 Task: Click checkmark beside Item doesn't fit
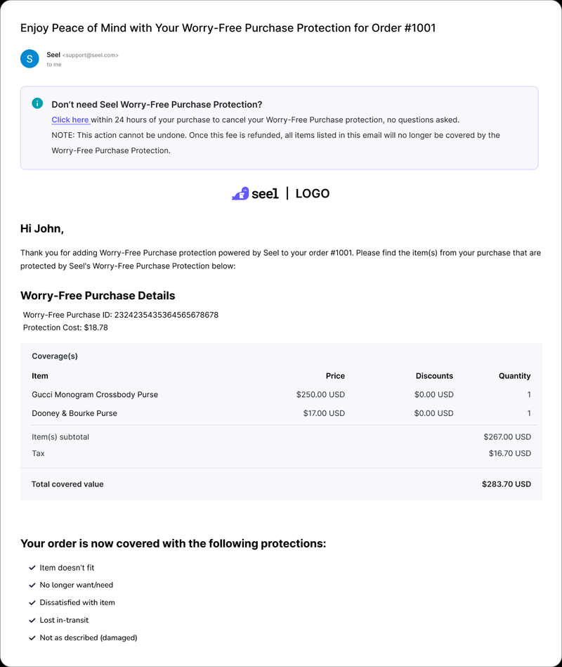click(32, 567)
